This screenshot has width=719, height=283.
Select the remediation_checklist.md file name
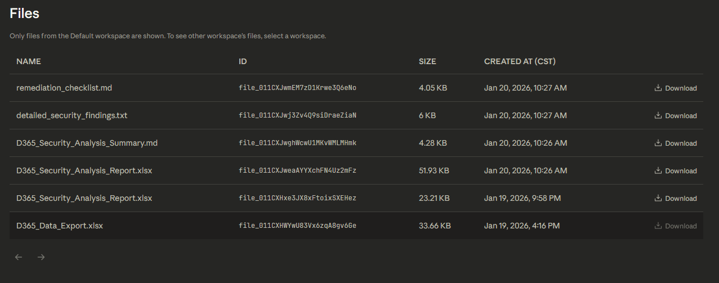click(x=64, y=88)
